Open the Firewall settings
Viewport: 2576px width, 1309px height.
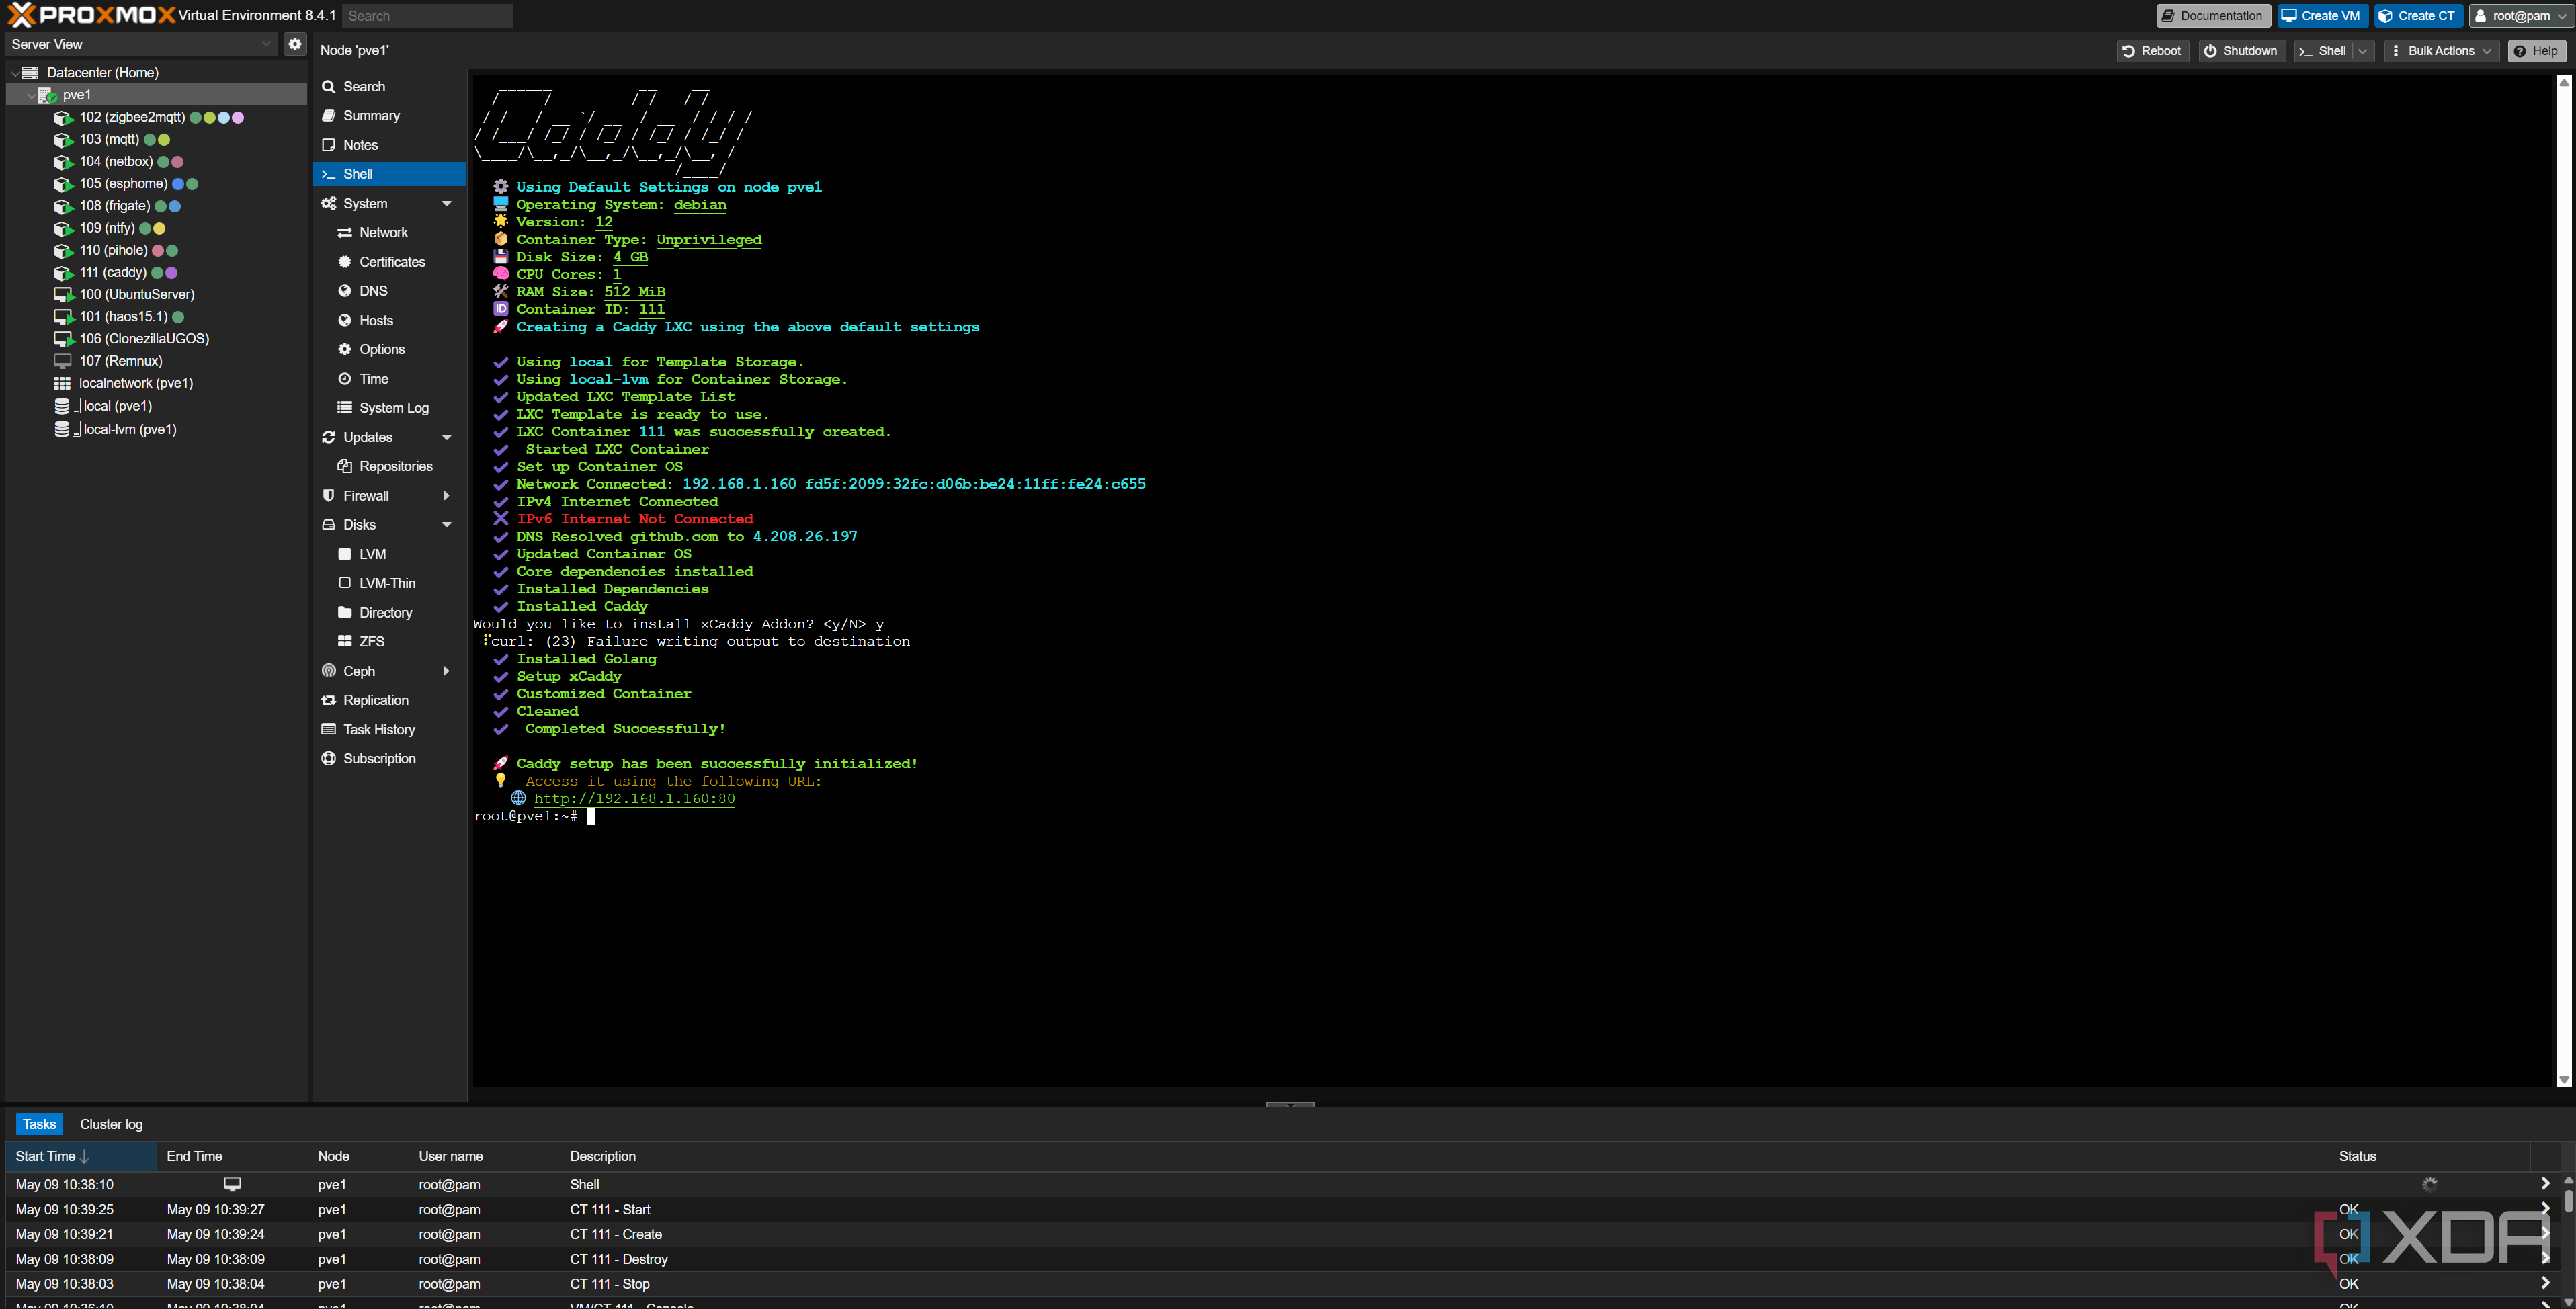[x=365, y=496]
